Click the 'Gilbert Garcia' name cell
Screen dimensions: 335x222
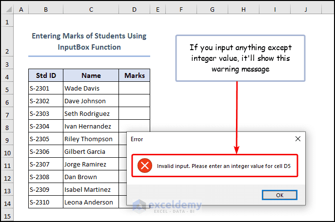(x=91, y=151)
